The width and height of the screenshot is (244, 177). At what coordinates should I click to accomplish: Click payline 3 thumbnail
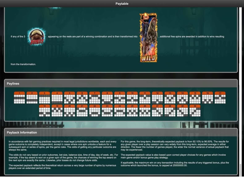pyautogui.click(x=44, y=97)
